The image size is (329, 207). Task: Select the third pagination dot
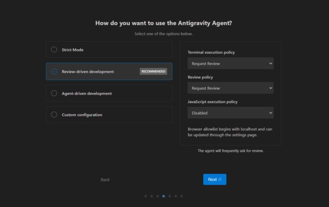(x=157, y=196)
